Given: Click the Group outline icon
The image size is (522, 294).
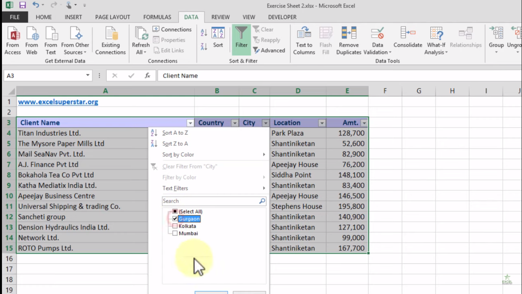Looking at the screenshot, I should pos(496,33).
